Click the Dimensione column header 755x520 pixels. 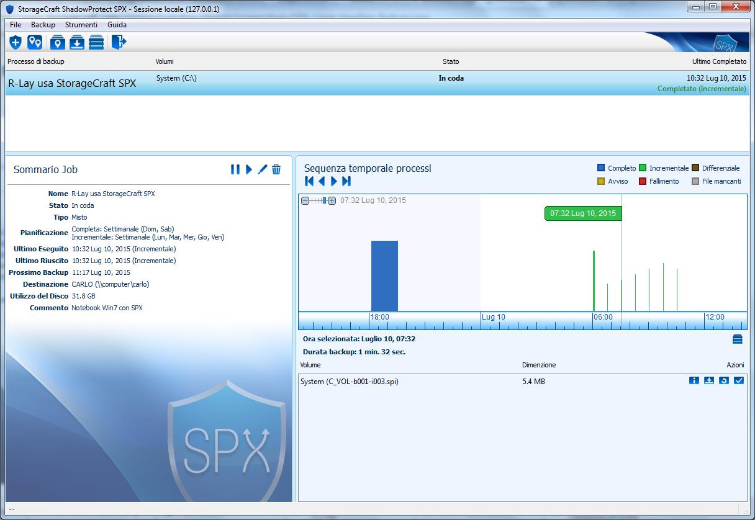(539, 365)
